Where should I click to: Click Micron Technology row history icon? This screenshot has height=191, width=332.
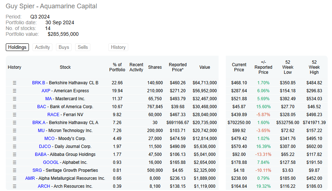pos(14,131)
